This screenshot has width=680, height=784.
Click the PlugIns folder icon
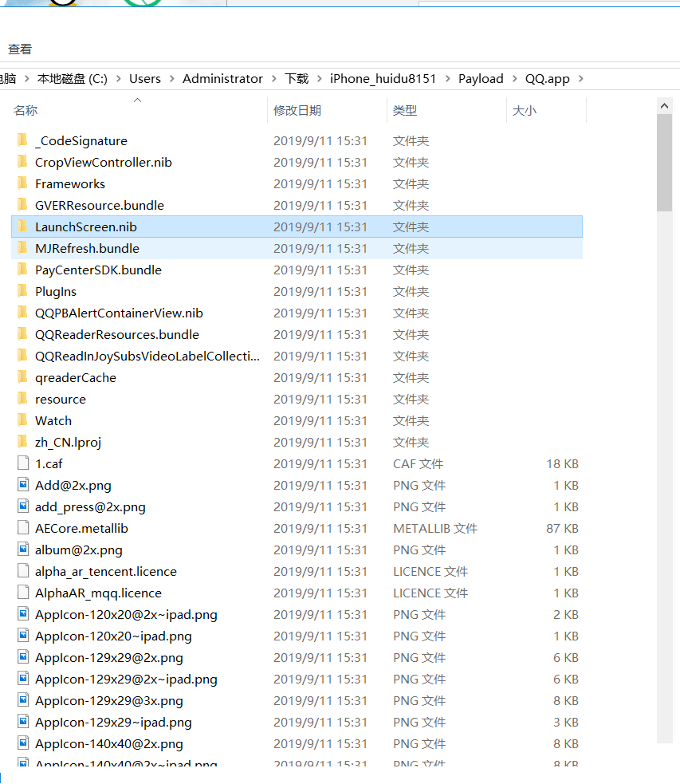(x=22, y=290)
